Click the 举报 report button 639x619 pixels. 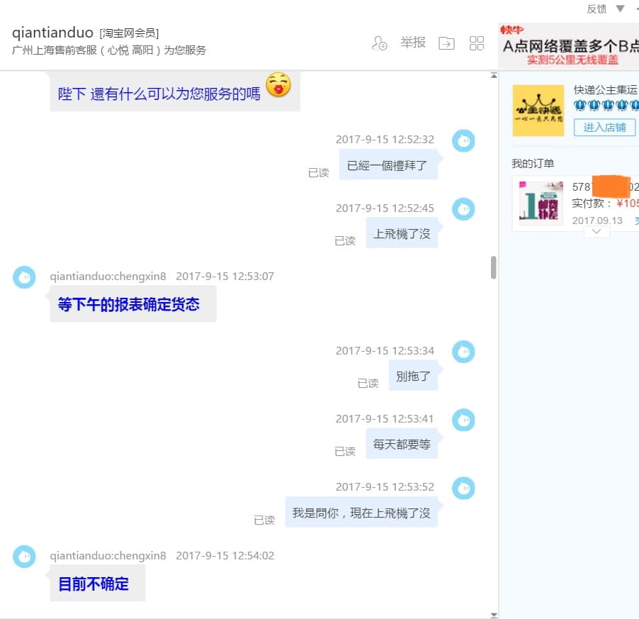(413, 43)
